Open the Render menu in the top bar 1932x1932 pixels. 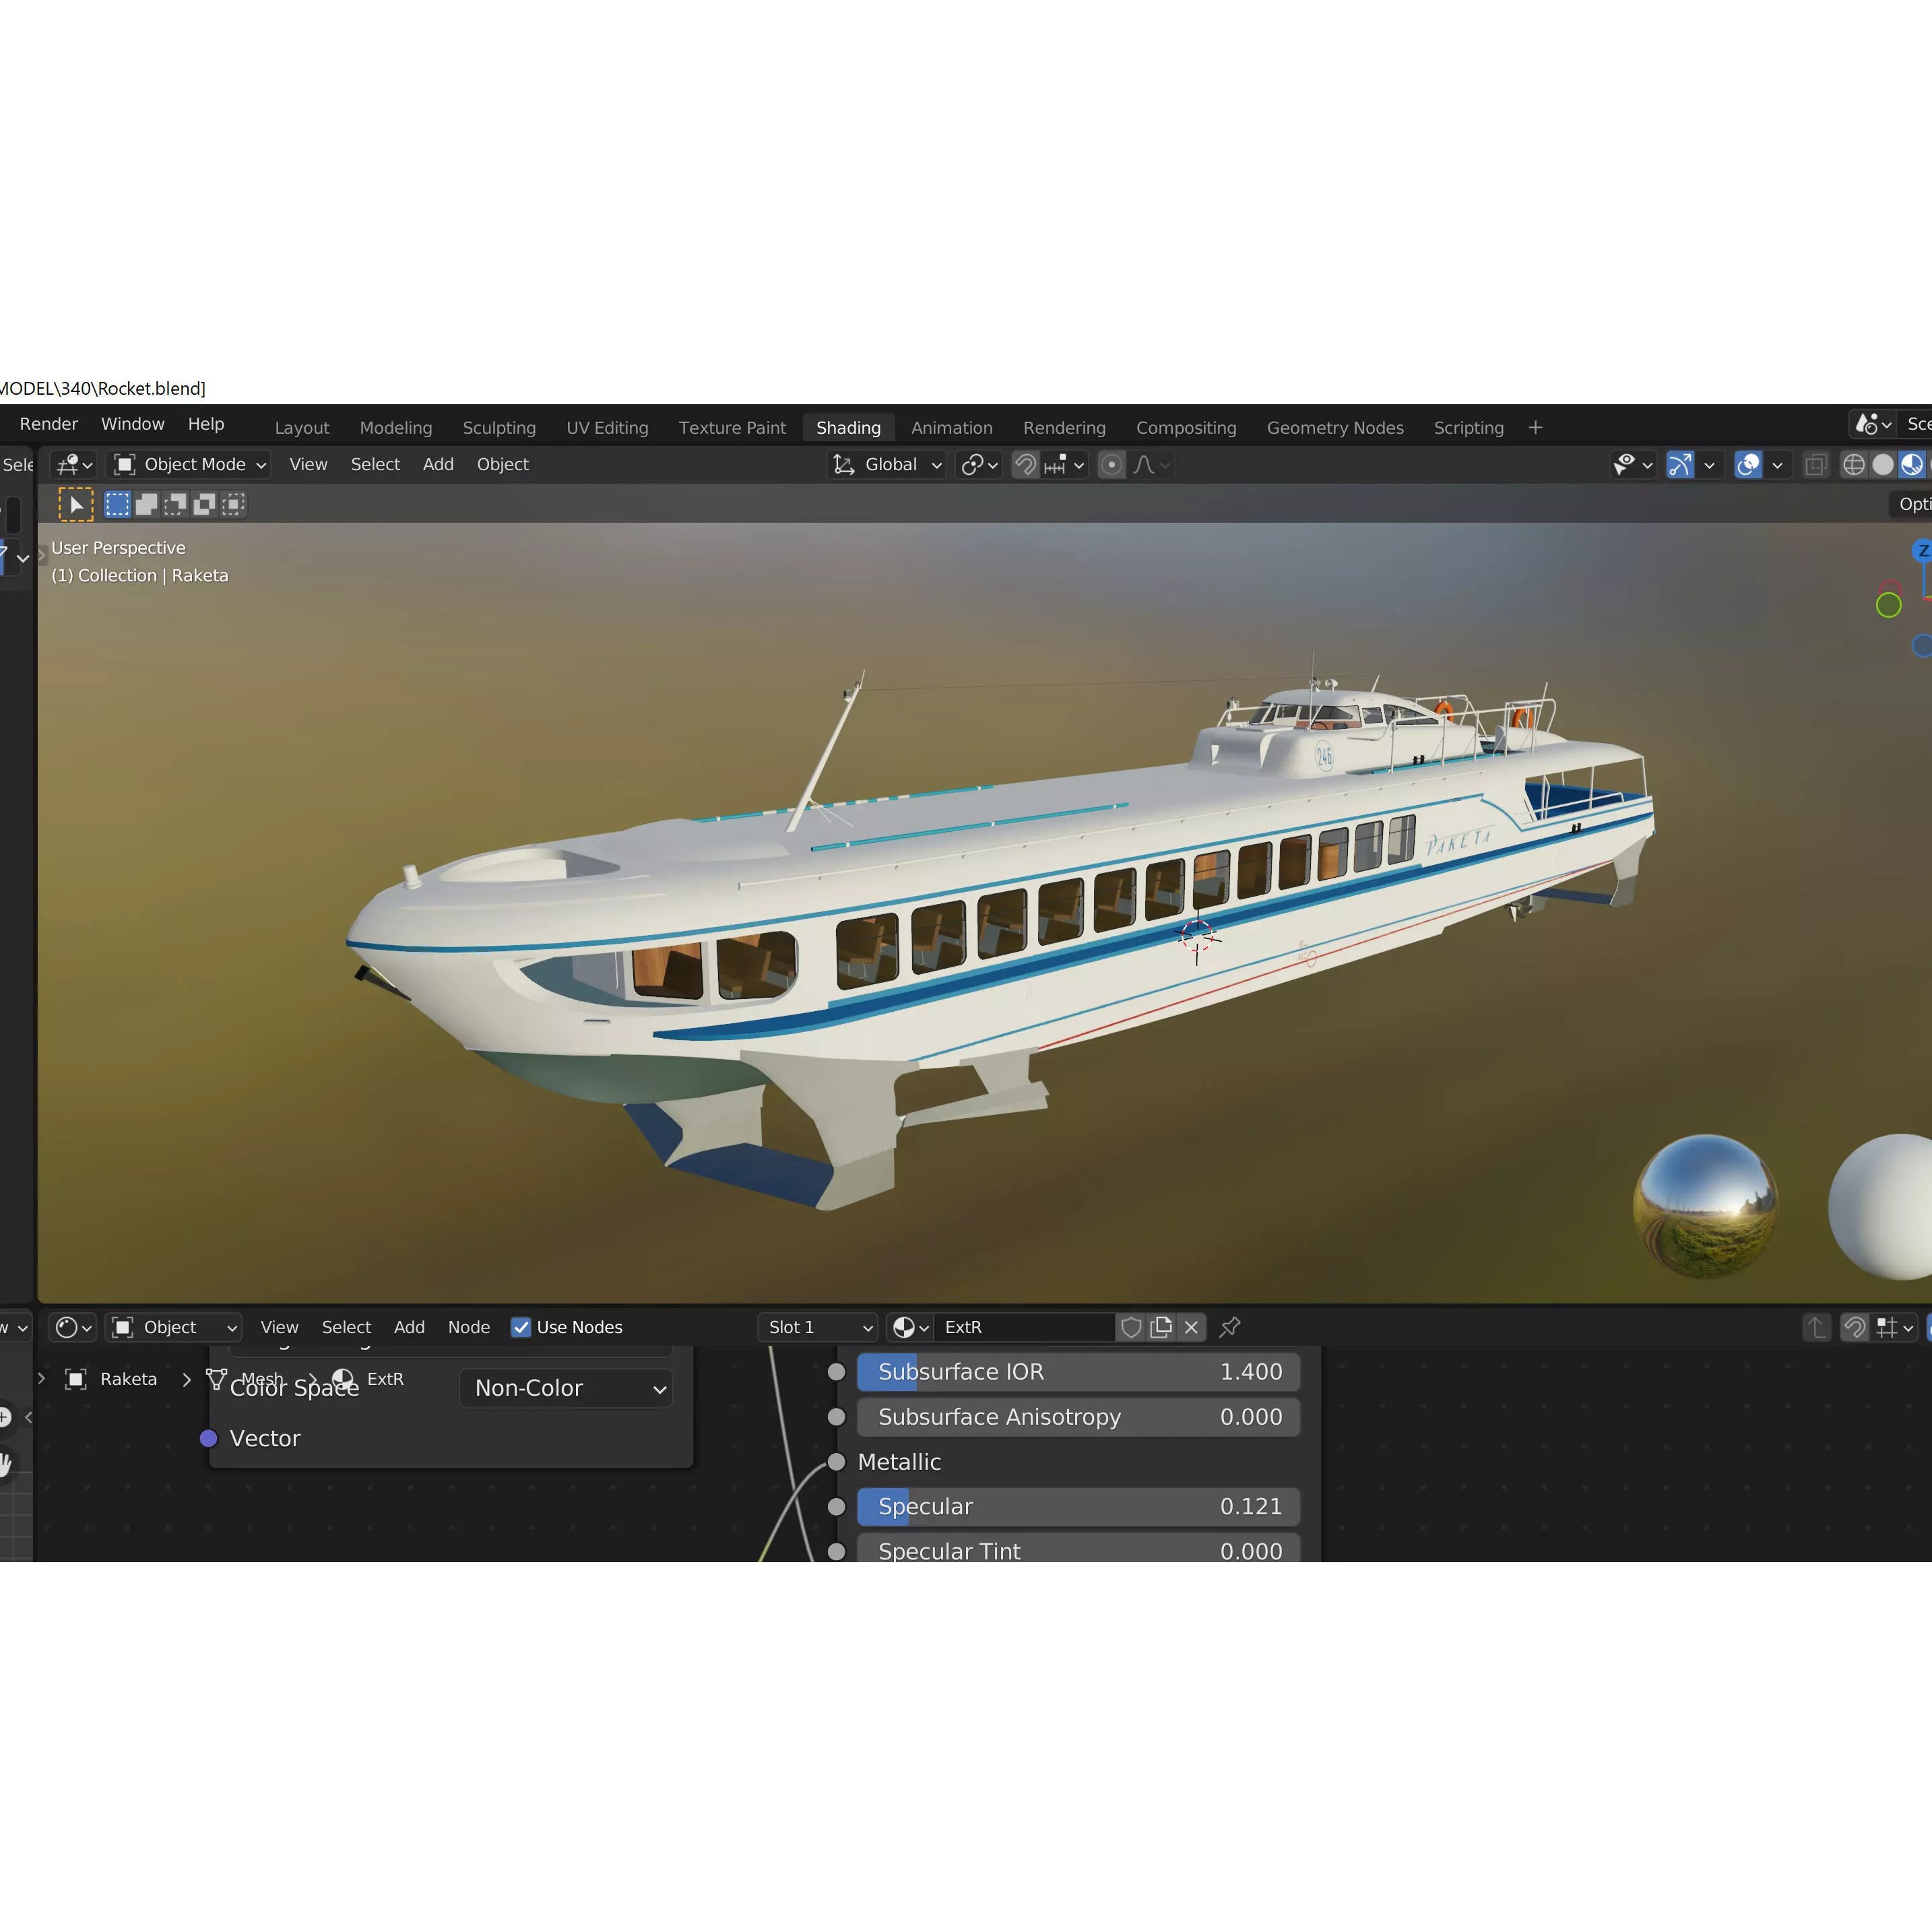point(48,424)
